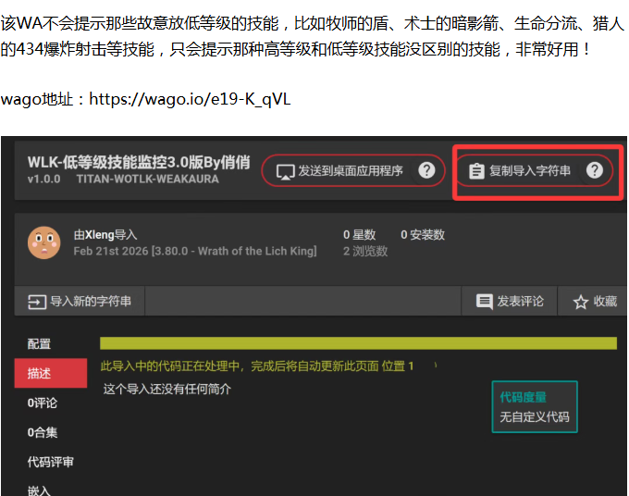Click the 代码度量 info box
The height and width of the screenshot is (496, 629).
point(535,407)
